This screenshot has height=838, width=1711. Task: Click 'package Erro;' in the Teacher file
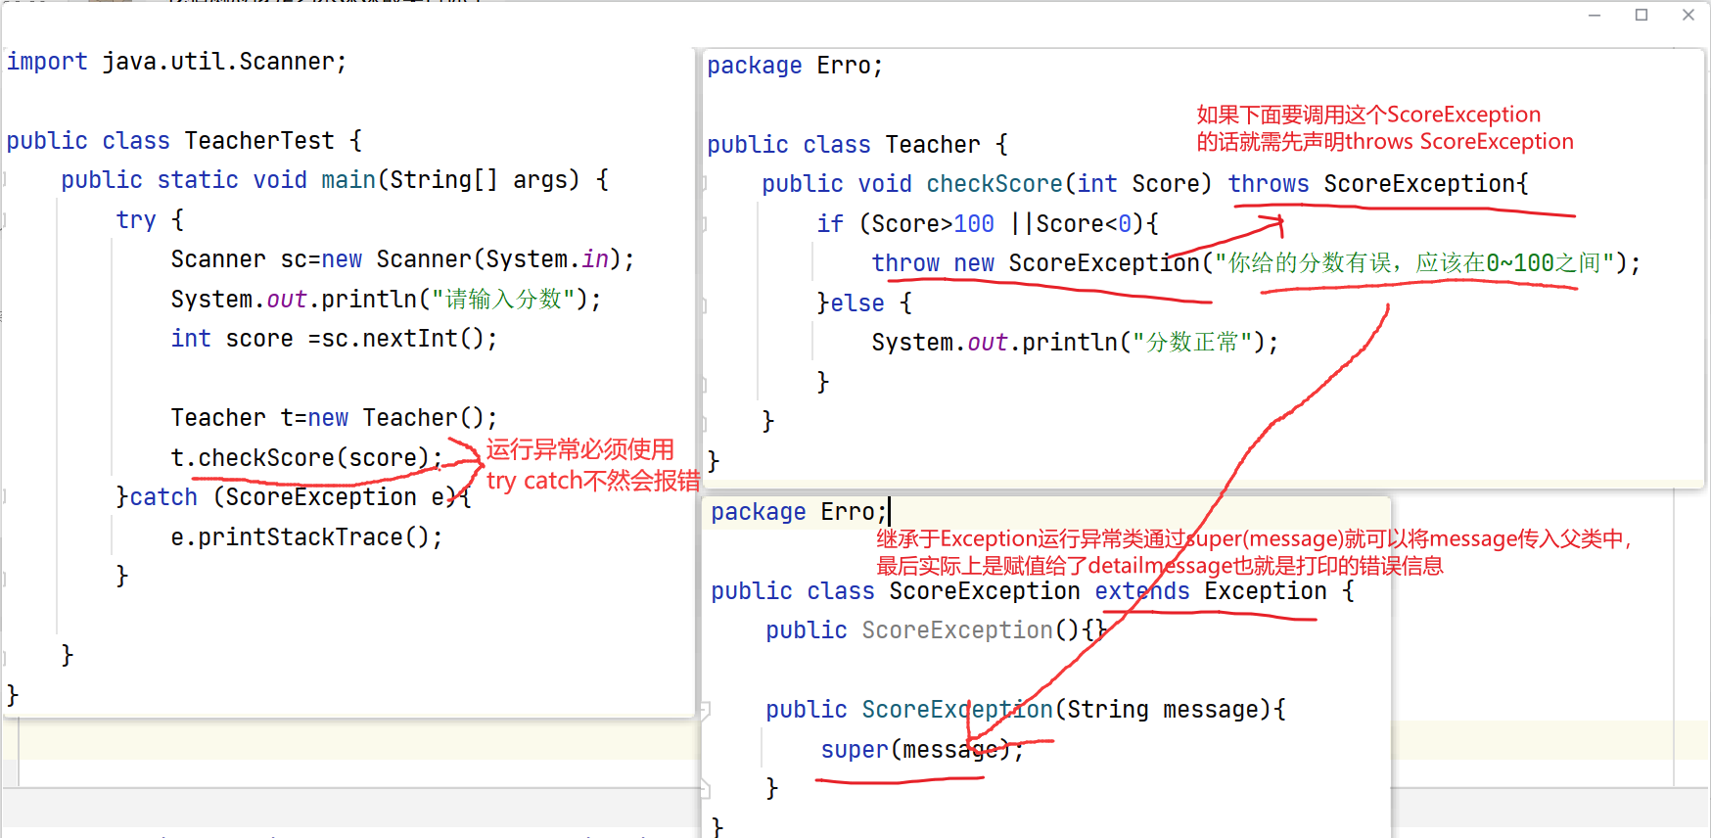(795, 66)
